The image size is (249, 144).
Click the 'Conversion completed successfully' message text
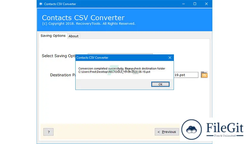122,68
